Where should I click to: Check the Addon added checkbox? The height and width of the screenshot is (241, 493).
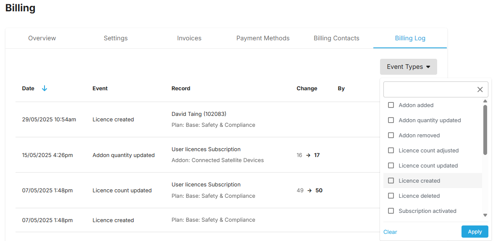(391, 105)
